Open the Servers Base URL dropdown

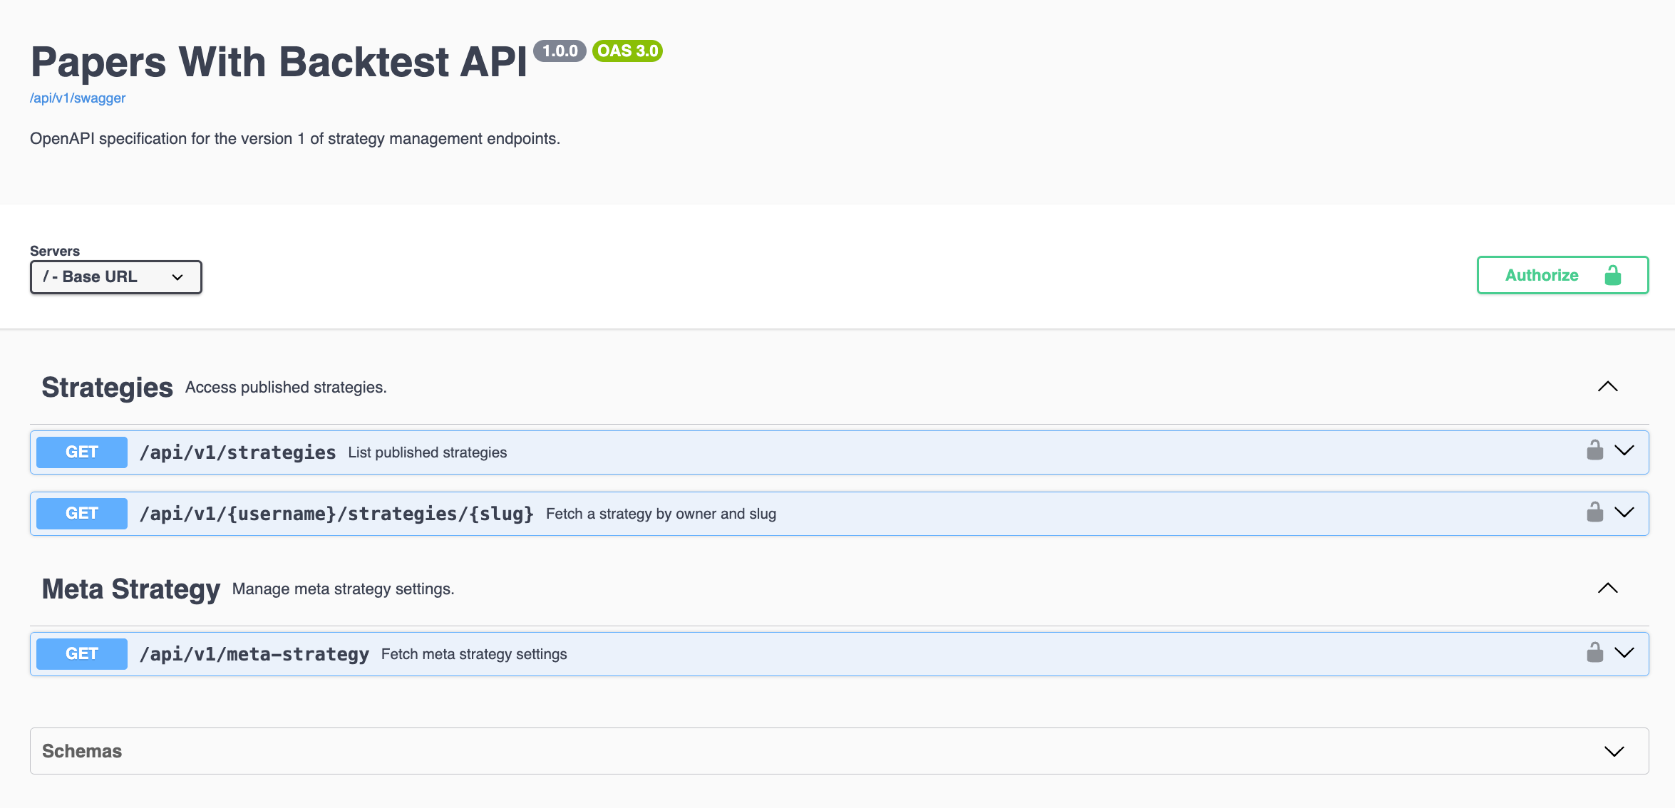[x=115, y=277]
